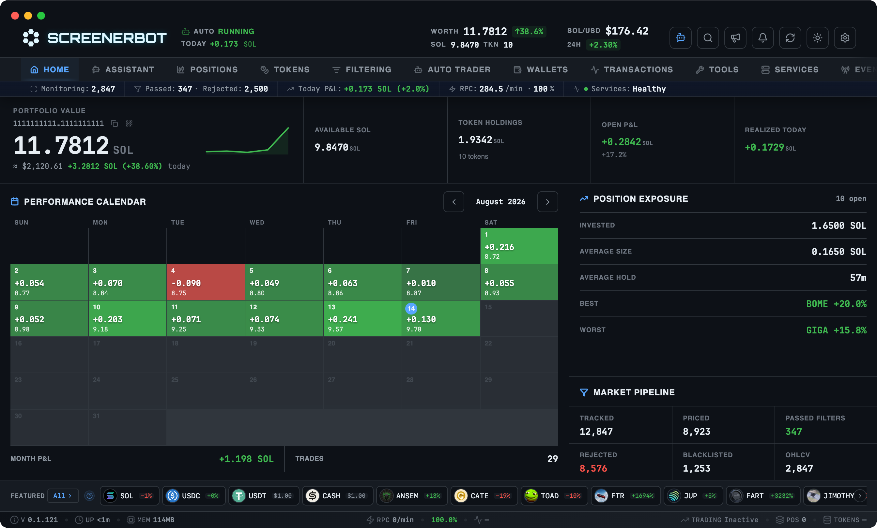Toggle the light/dark theme sun icon
Screen dimensions: 877x528
tap(817, 38)
